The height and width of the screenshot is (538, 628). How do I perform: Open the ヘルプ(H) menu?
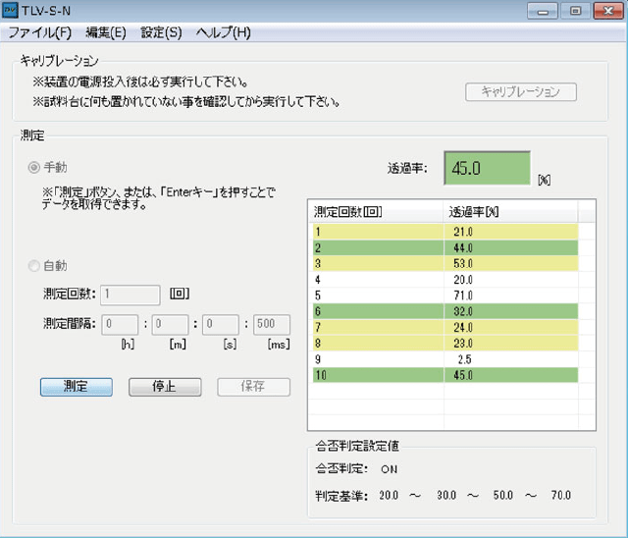224,32
